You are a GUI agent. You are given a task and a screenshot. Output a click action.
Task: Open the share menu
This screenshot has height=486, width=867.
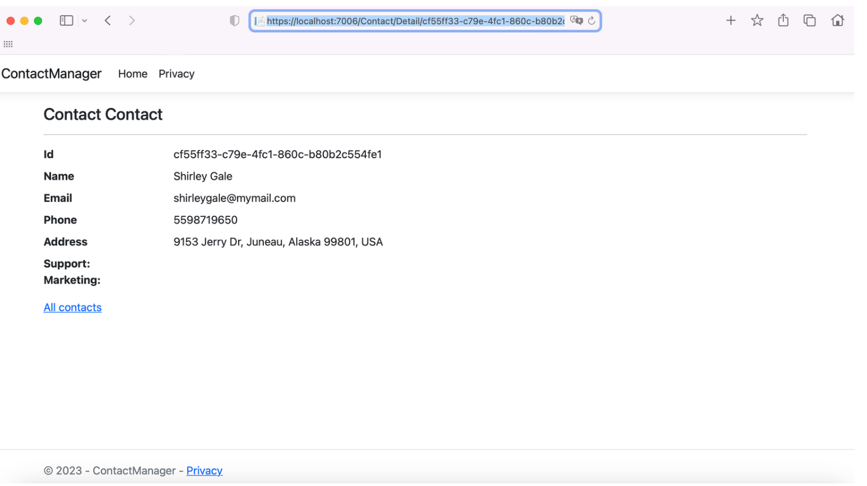pos(783,21)
